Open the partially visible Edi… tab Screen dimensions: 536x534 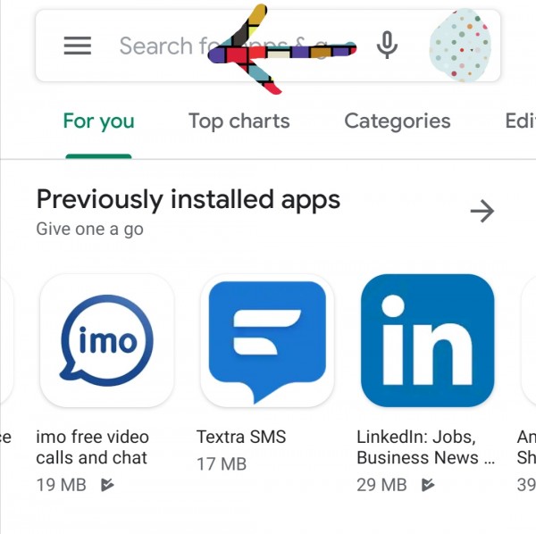click(520, 121)
